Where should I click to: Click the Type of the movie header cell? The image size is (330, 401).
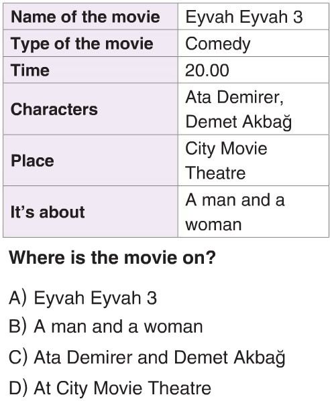(x=91, y=44)
